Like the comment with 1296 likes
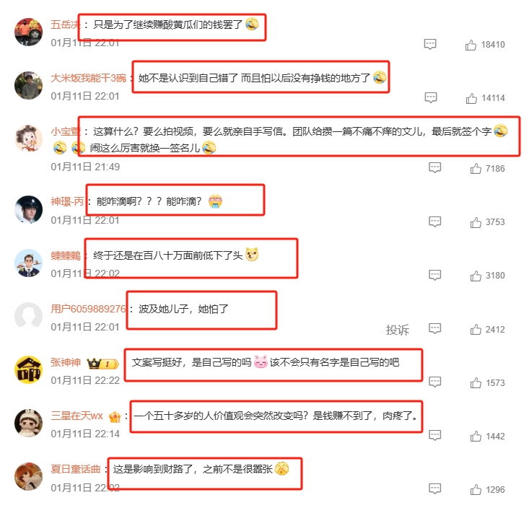529x513 pixels. [476, 489]
